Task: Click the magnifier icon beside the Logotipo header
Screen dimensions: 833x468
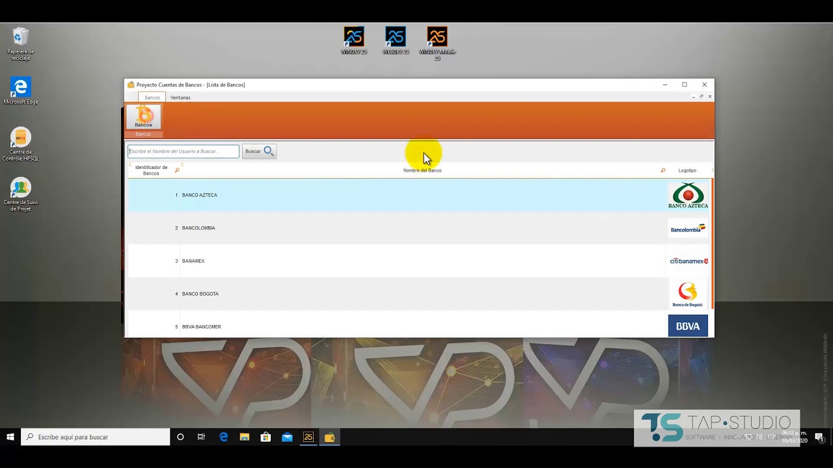Action: [662, 170]
